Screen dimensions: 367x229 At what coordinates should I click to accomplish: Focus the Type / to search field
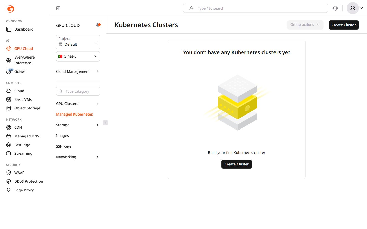[x=256, y=8]
